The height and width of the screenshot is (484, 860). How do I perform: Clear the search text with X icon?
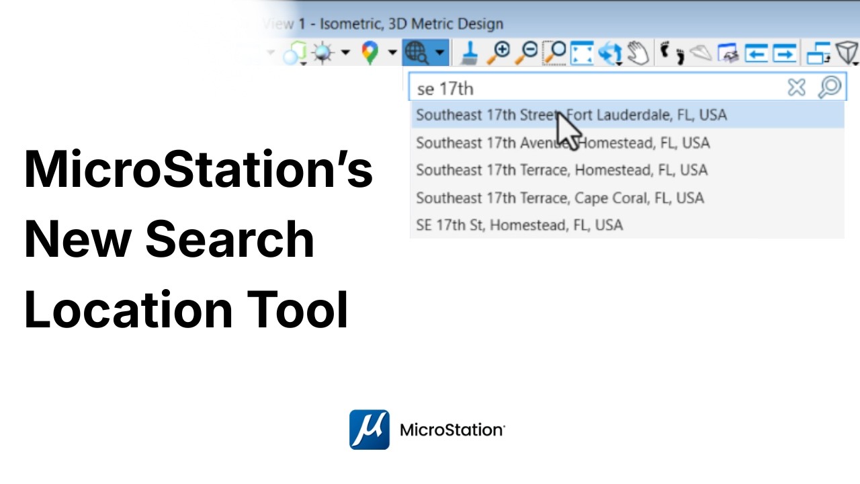click(796, 87)
